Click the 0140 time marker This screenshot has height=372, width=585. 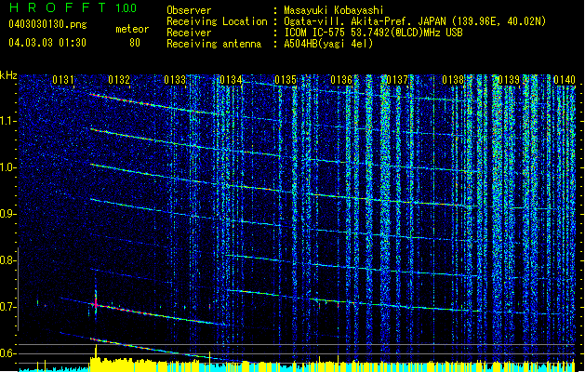tap(565, 81)
